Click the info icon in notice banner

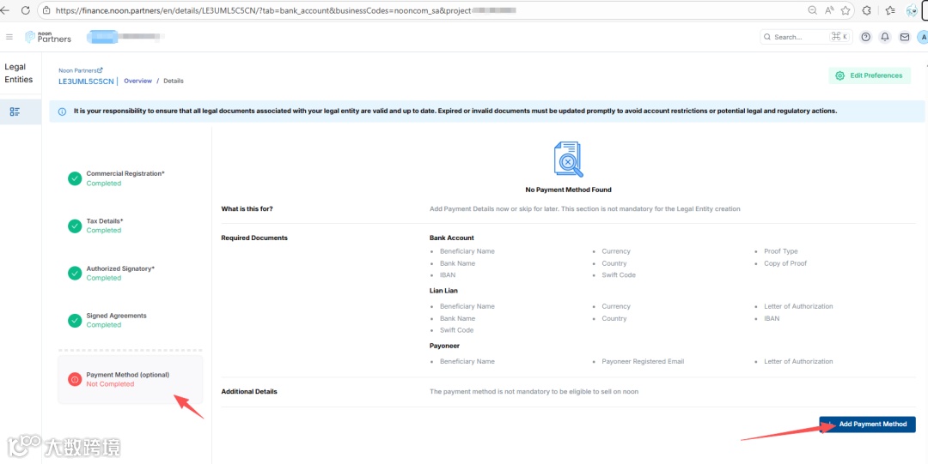[x=62, y=111]
